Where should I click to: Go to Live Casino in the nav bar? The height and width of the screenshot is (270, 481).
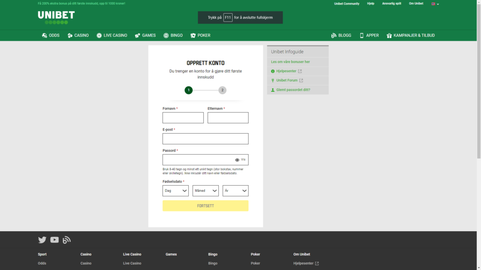[x=112, y=36]
